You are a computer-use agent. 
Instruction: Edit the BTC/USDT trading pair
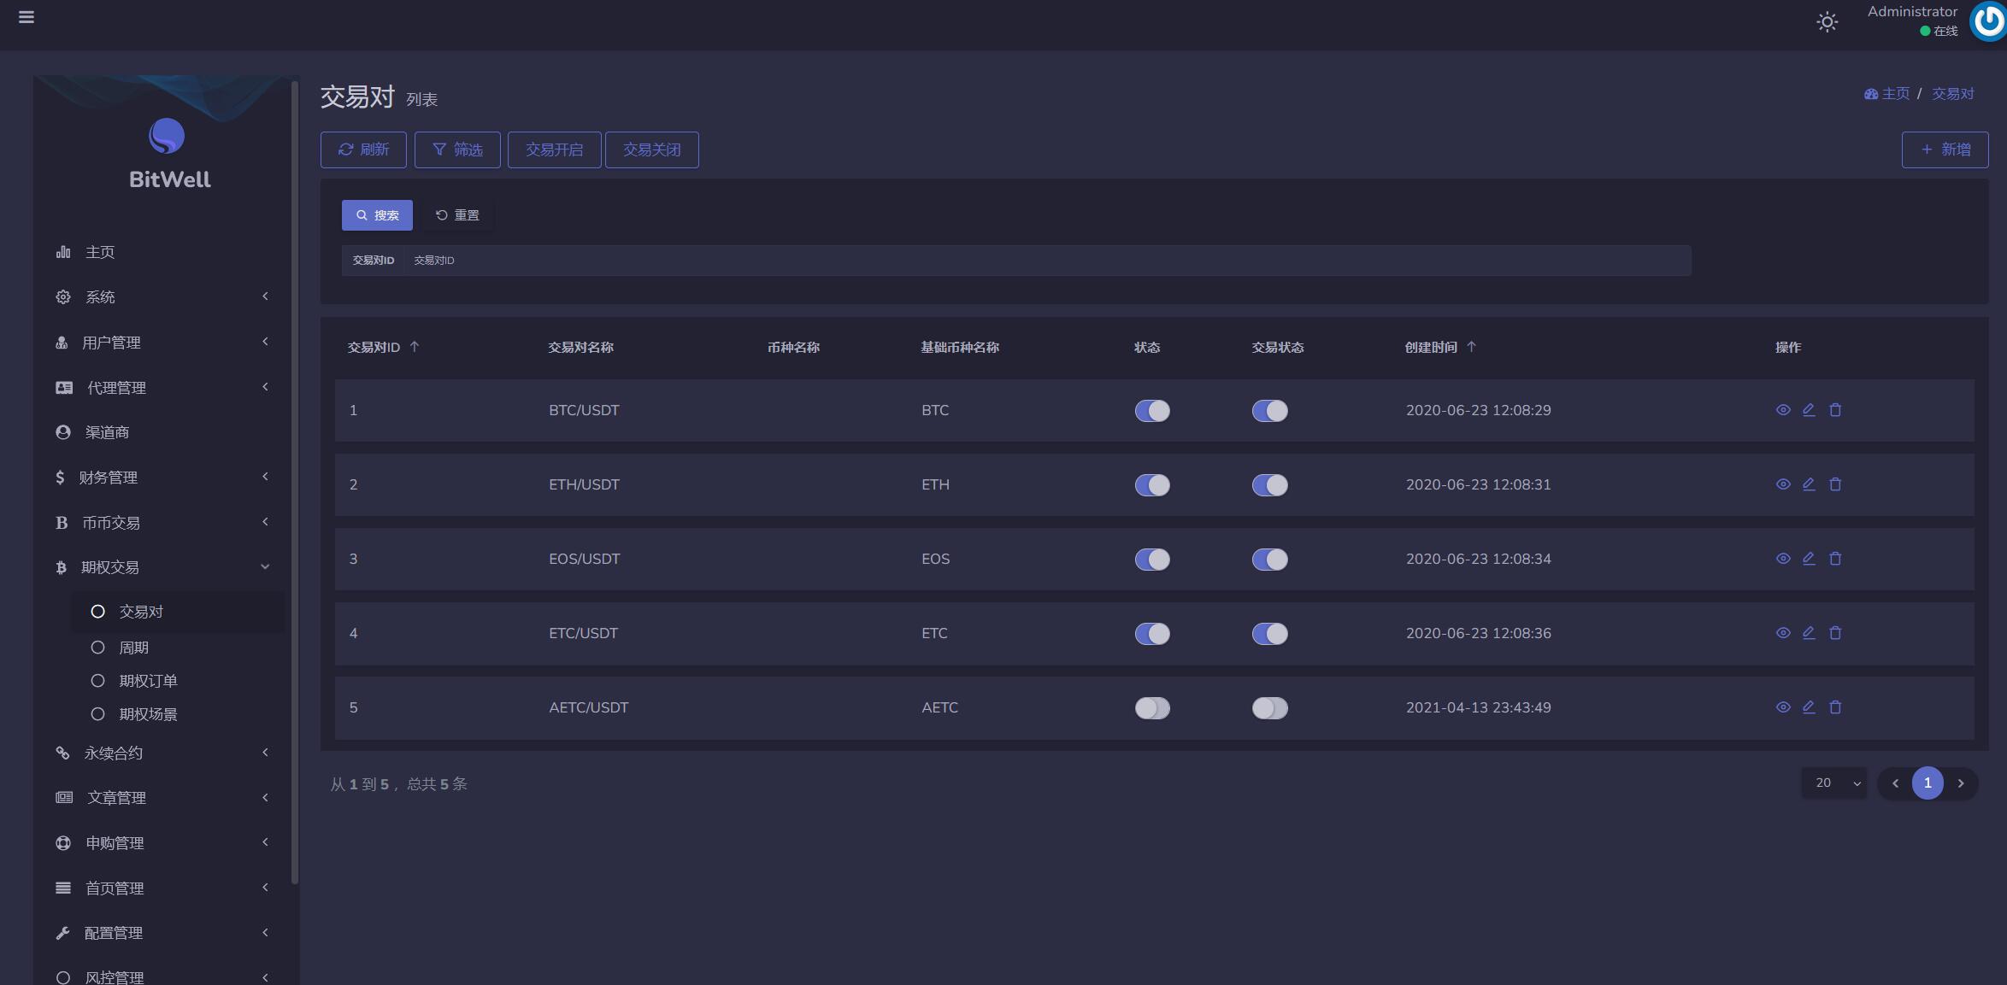coord(1809,410)
